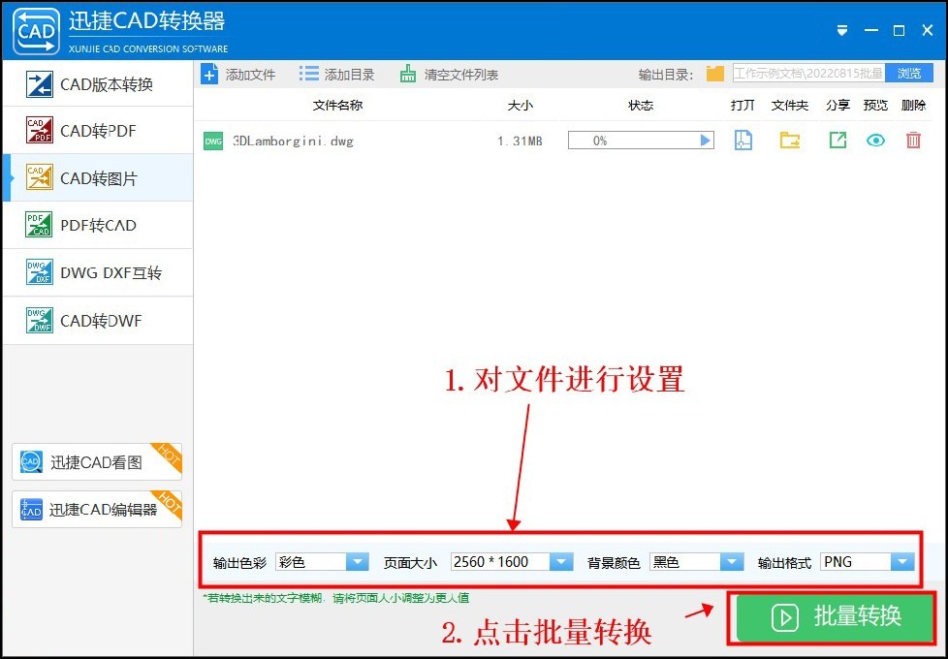Browse output directory with 浏览 button
Image resolution: width=948 pixels, height=659 pixels.
(x=908, y=73)
